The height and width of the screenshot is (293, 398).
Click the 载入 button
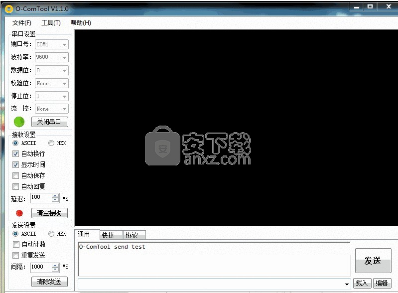click(362, 284)
